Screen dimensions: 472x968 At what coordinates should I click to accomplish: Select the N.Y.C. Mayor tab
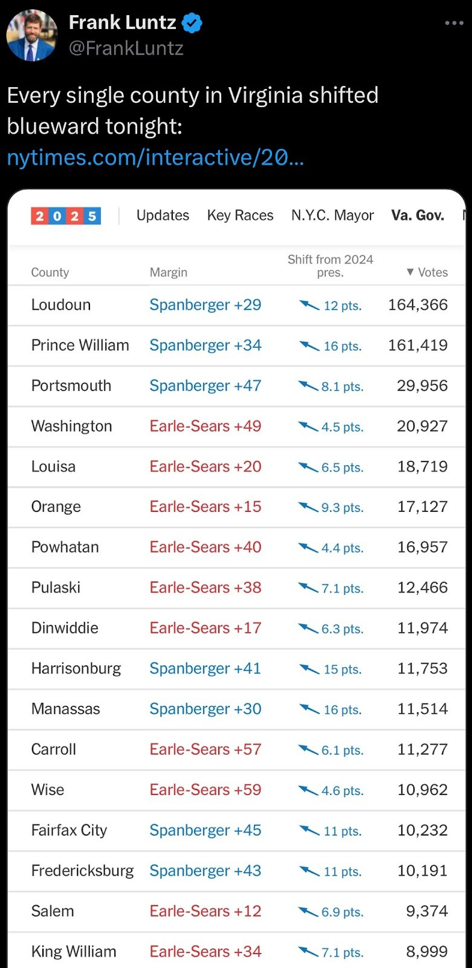pos(332,215)
